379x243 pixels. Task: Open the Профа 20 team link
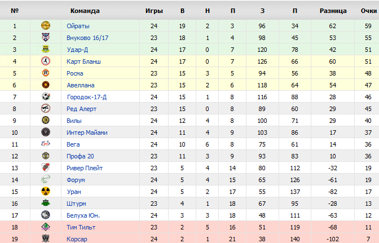pos(80,156)
